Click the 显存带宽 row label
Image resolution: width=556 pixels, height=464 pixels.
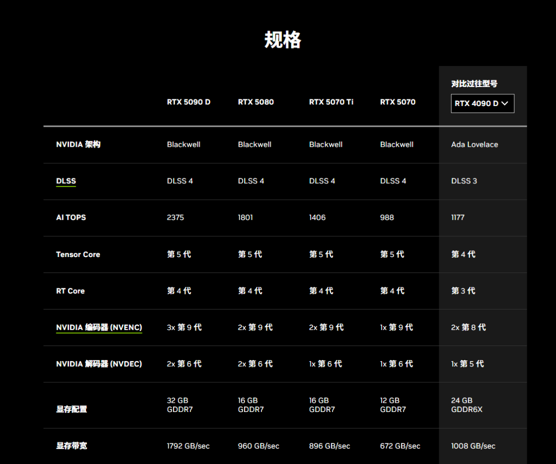(71, 446)
